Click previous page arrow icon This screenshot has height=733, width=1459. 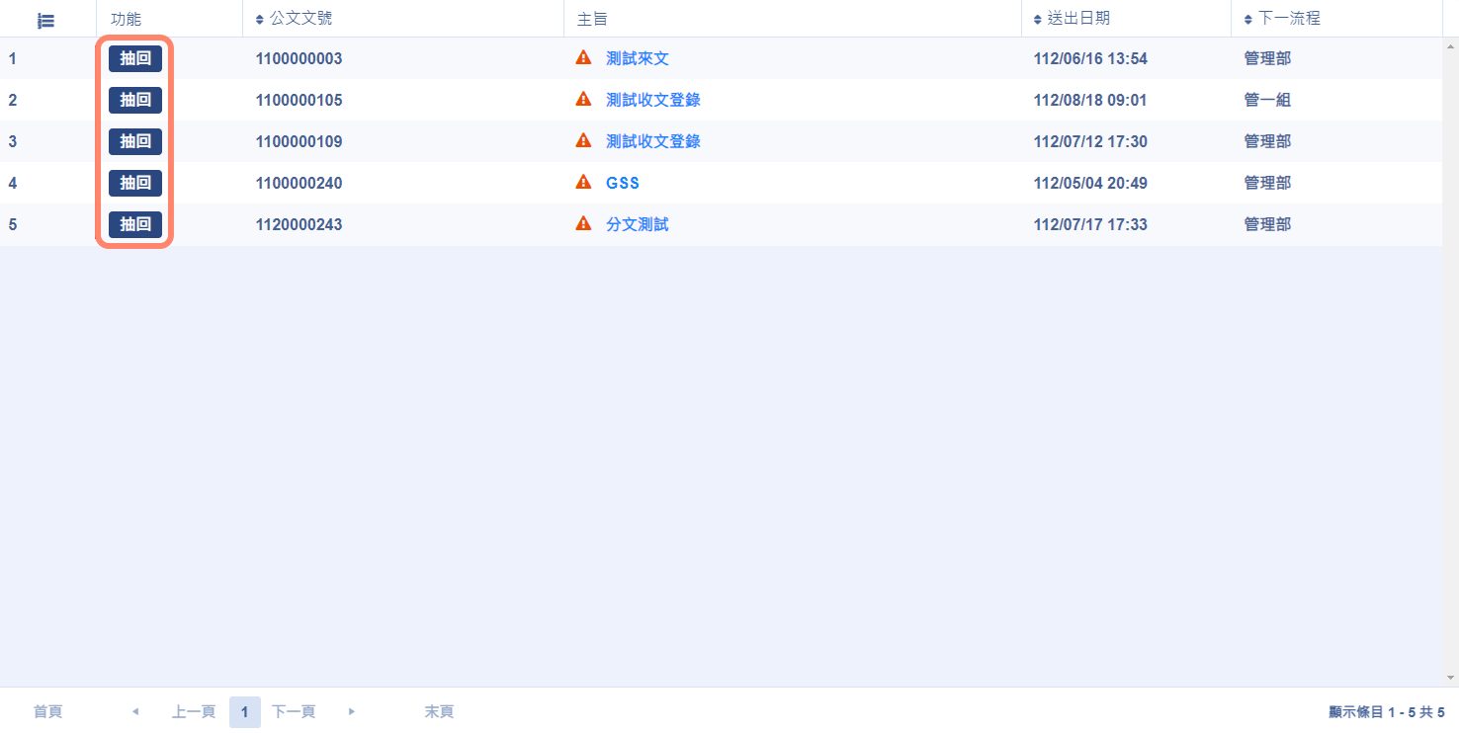pyautogui.click(x=135, y=711)
